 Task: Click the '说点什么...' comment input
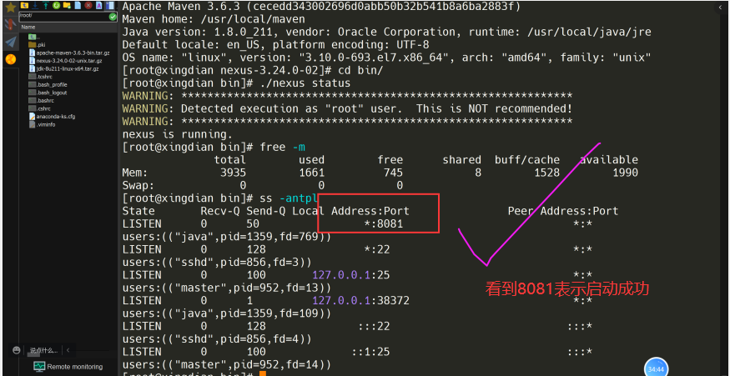coord(44,350)
